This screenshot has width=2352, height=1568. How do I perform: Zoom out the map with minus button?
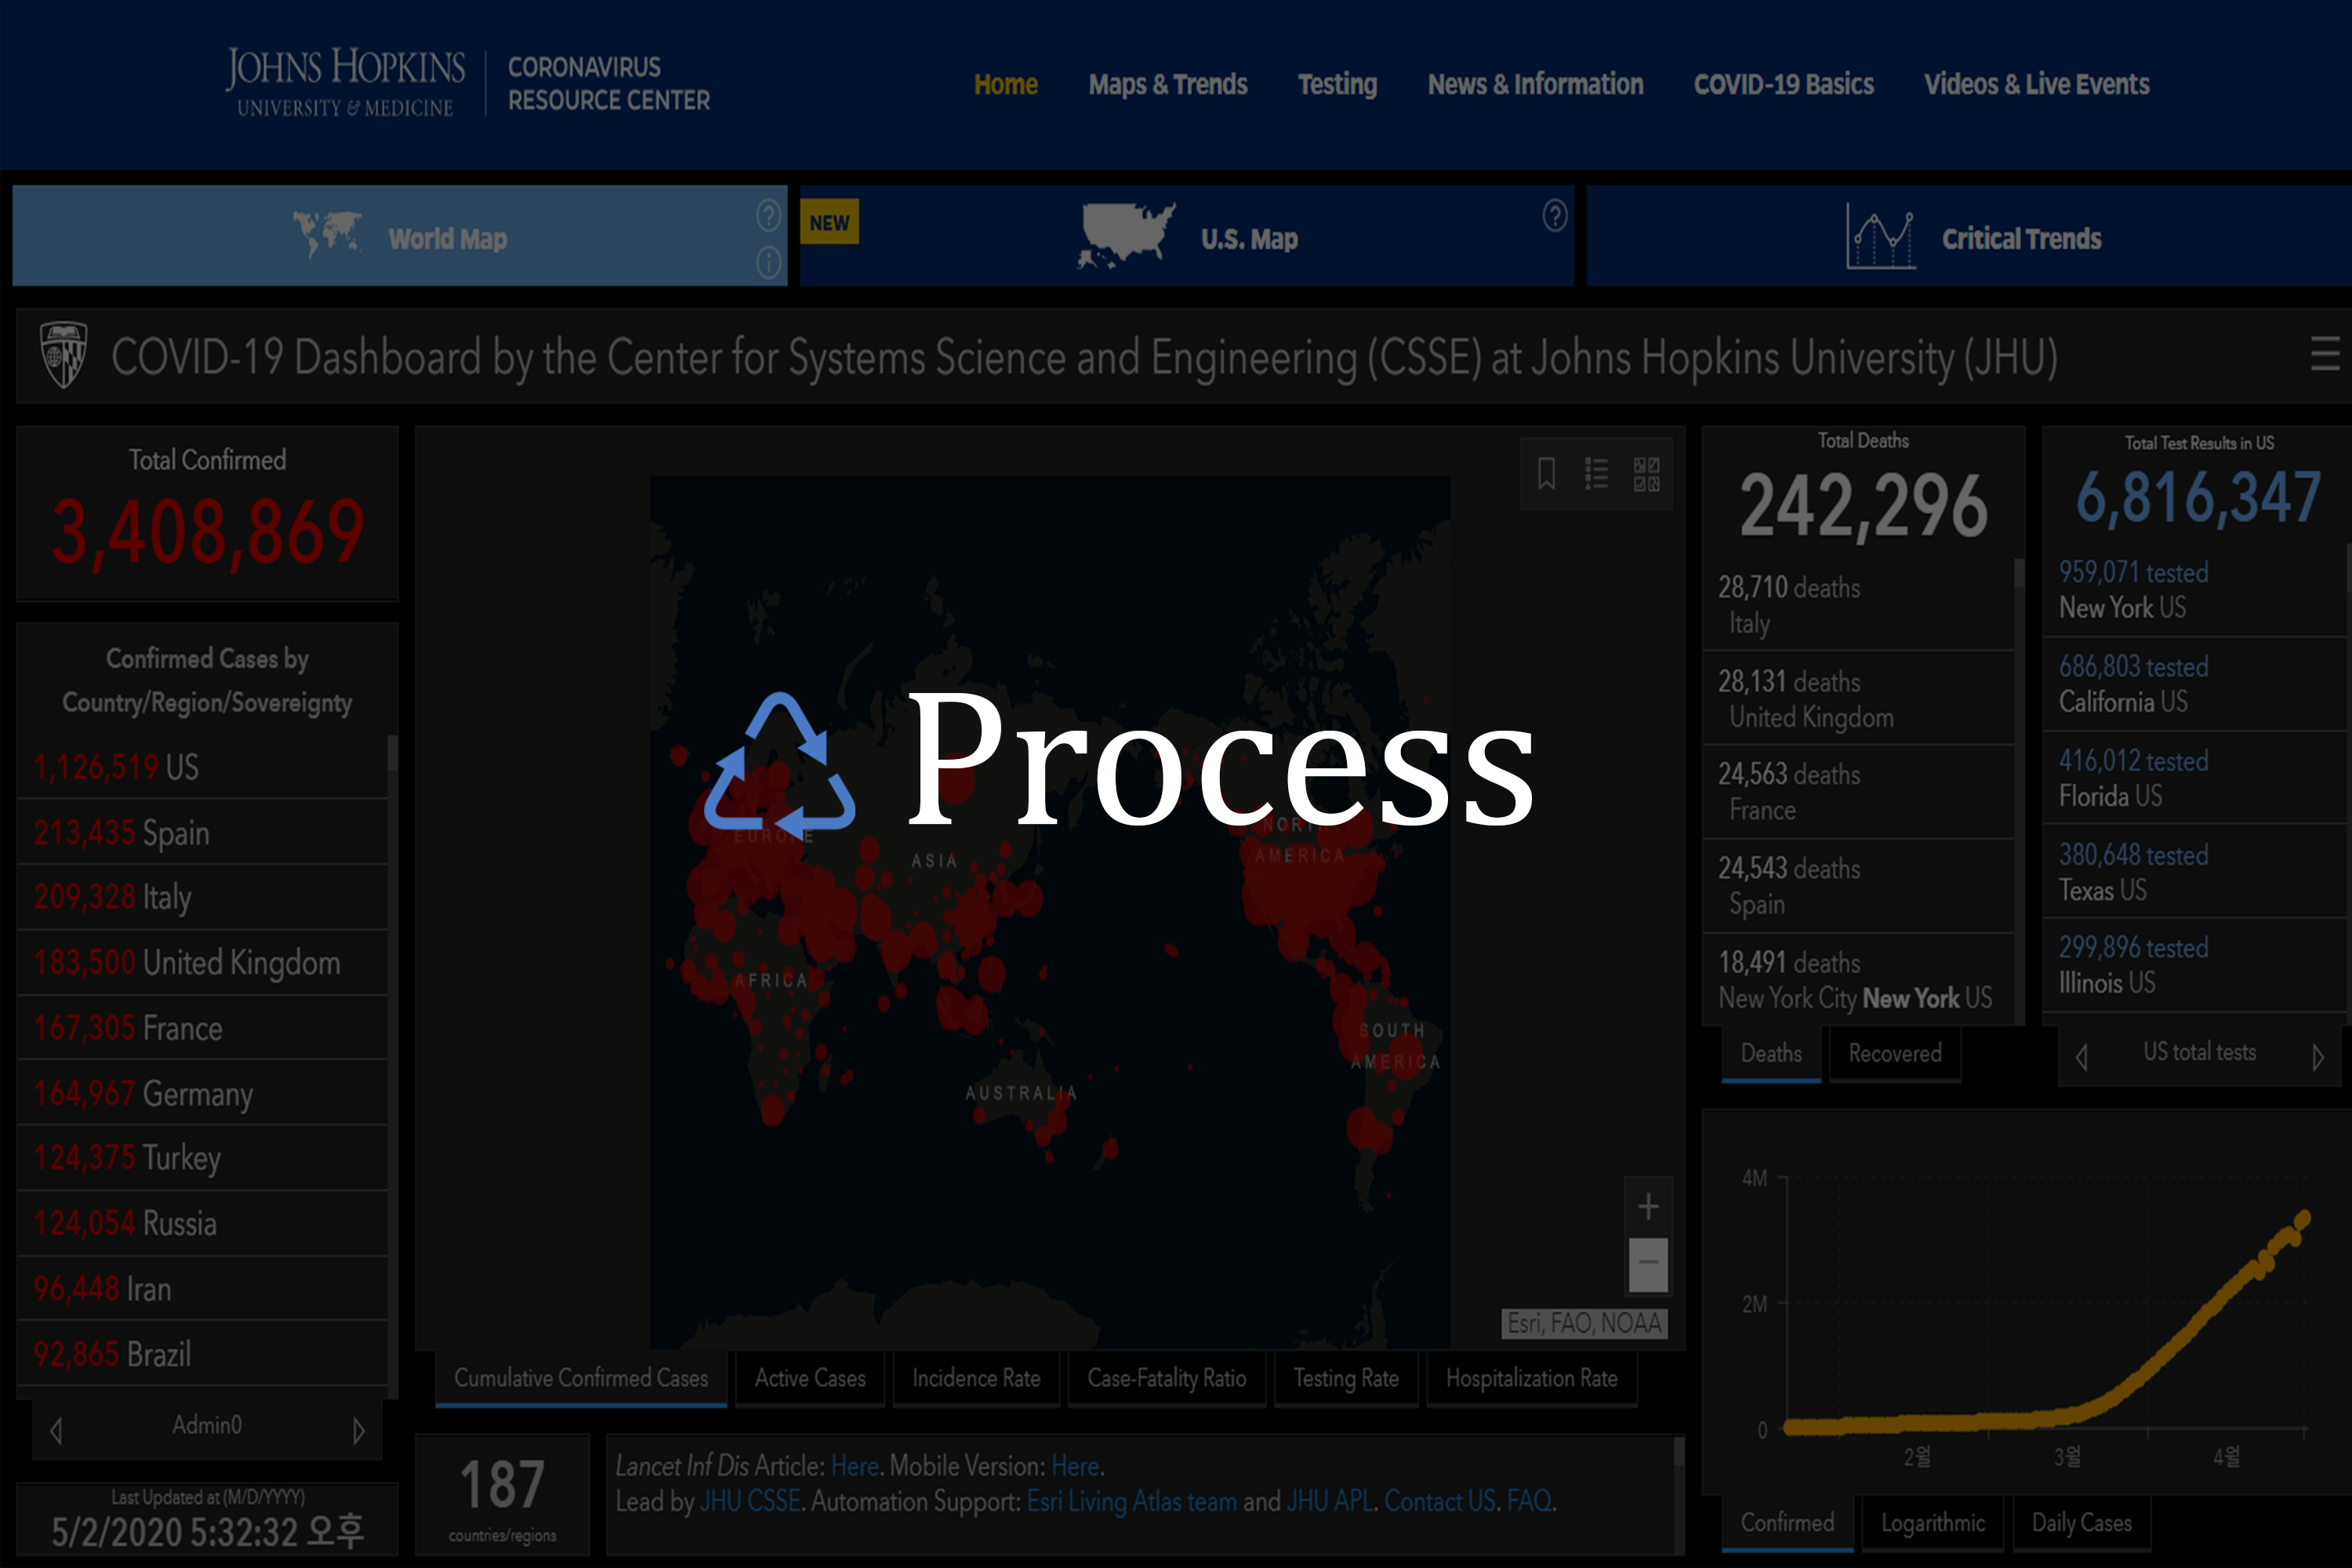click(x=1648, y=1262)
